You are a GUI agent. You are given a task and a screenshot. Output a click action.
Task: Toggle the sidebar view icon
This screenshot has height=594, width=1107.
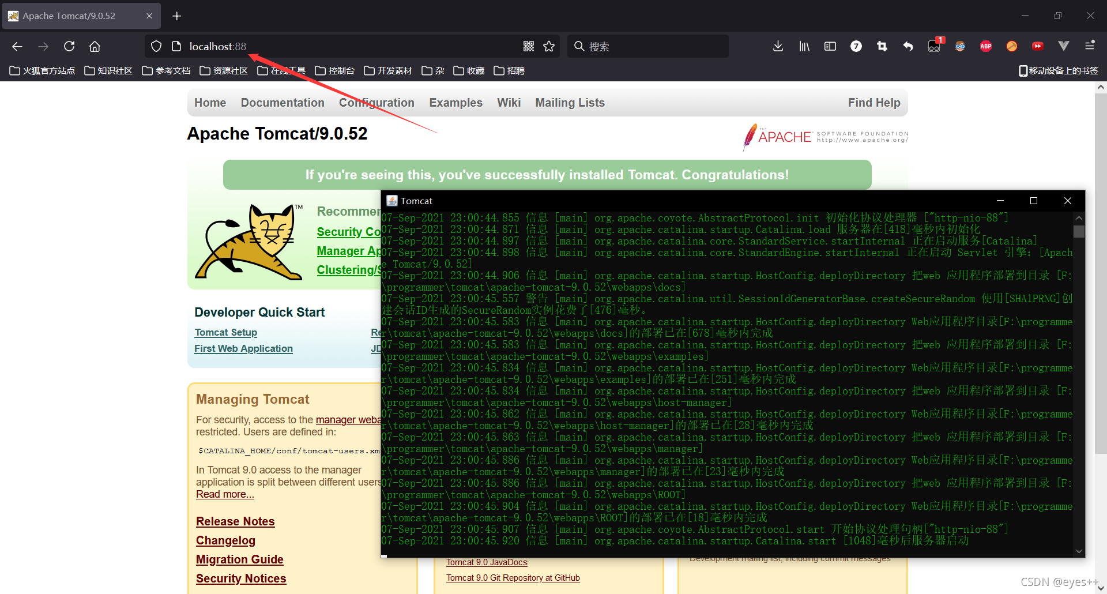click(x=830, y=46)
